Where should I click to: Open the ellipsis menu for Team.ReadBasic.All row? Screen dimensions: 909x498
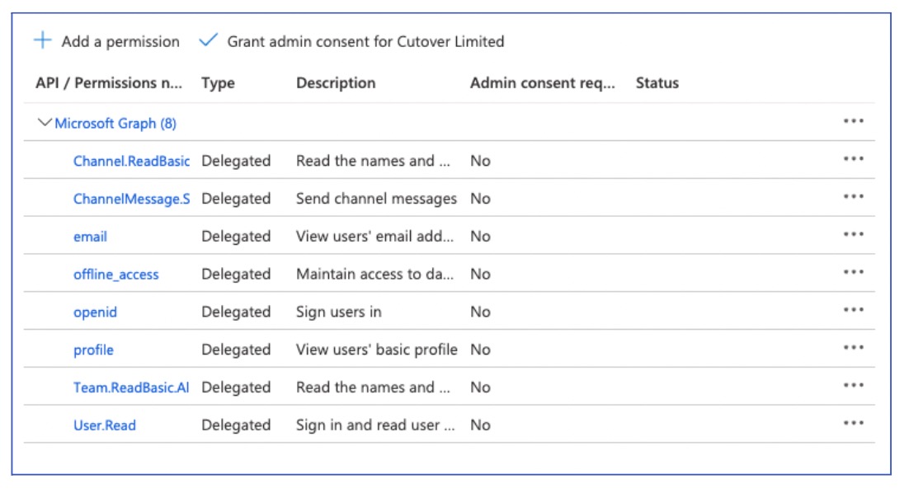click(854, 386)
